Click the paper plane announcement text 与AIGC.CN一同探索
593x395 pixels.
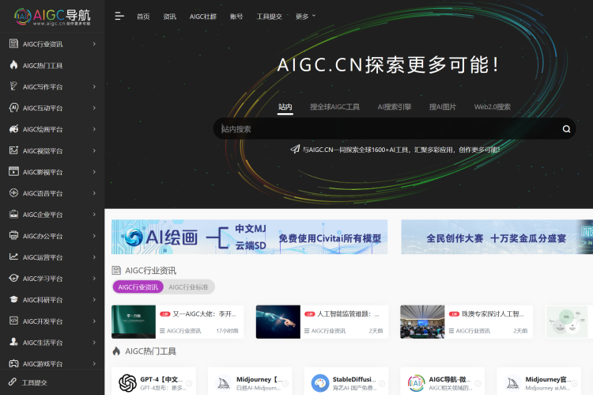pyautogui.click(x=401, y=150)
